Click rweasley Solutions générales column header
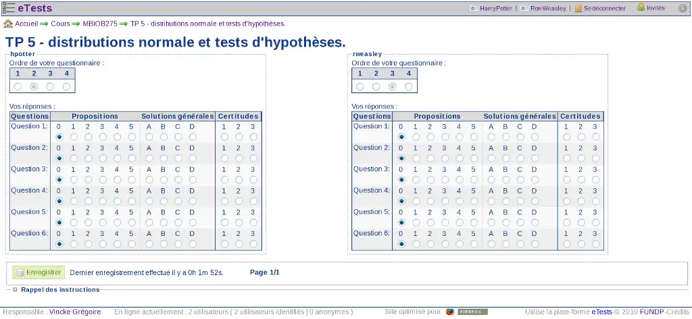Screen dimensions: 692x319 click(x=520, y=116)
